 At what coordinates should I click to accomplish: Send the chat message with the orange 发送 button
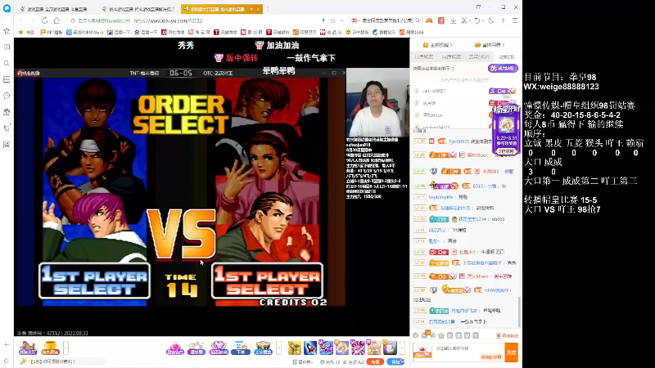pos(511,352)
